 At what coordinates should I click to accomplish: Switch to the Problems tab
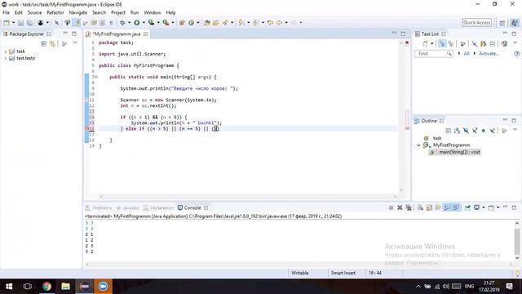(x=99, y=207)
